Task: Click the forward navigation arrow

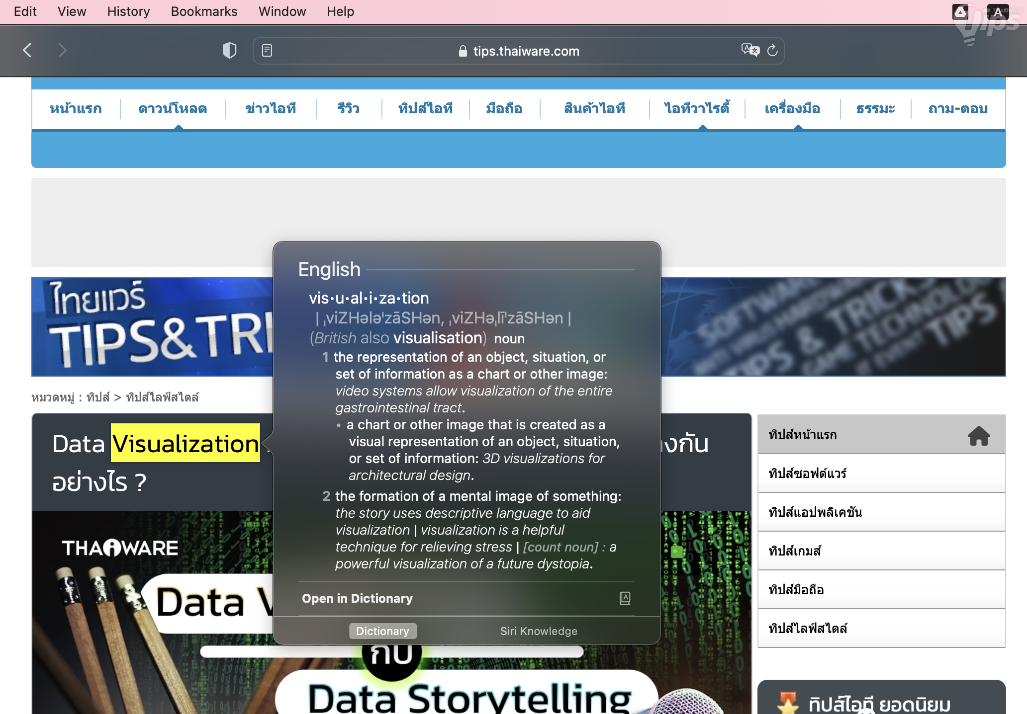Action: pyautogui.click(x=62, y=50)
